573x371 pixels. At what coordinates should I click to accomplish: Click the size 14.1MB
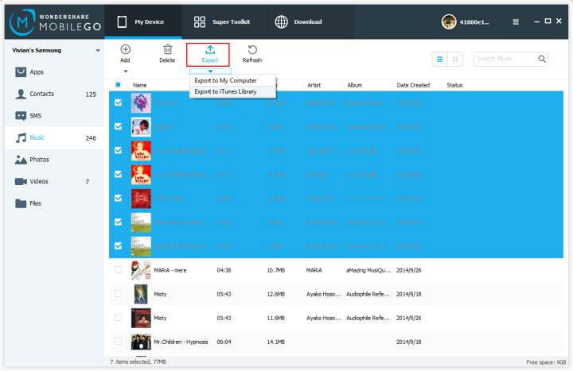[276, 342]
